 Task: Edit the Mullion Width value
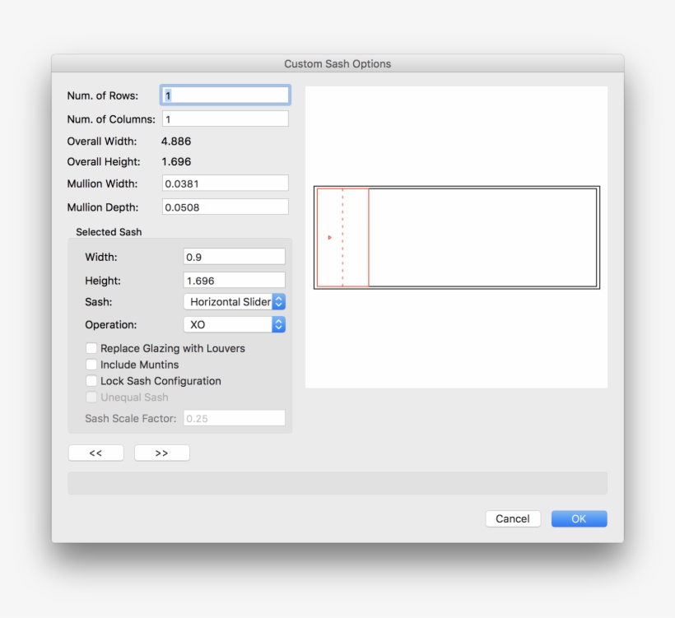pyautogui.click(x=224, y=183)
